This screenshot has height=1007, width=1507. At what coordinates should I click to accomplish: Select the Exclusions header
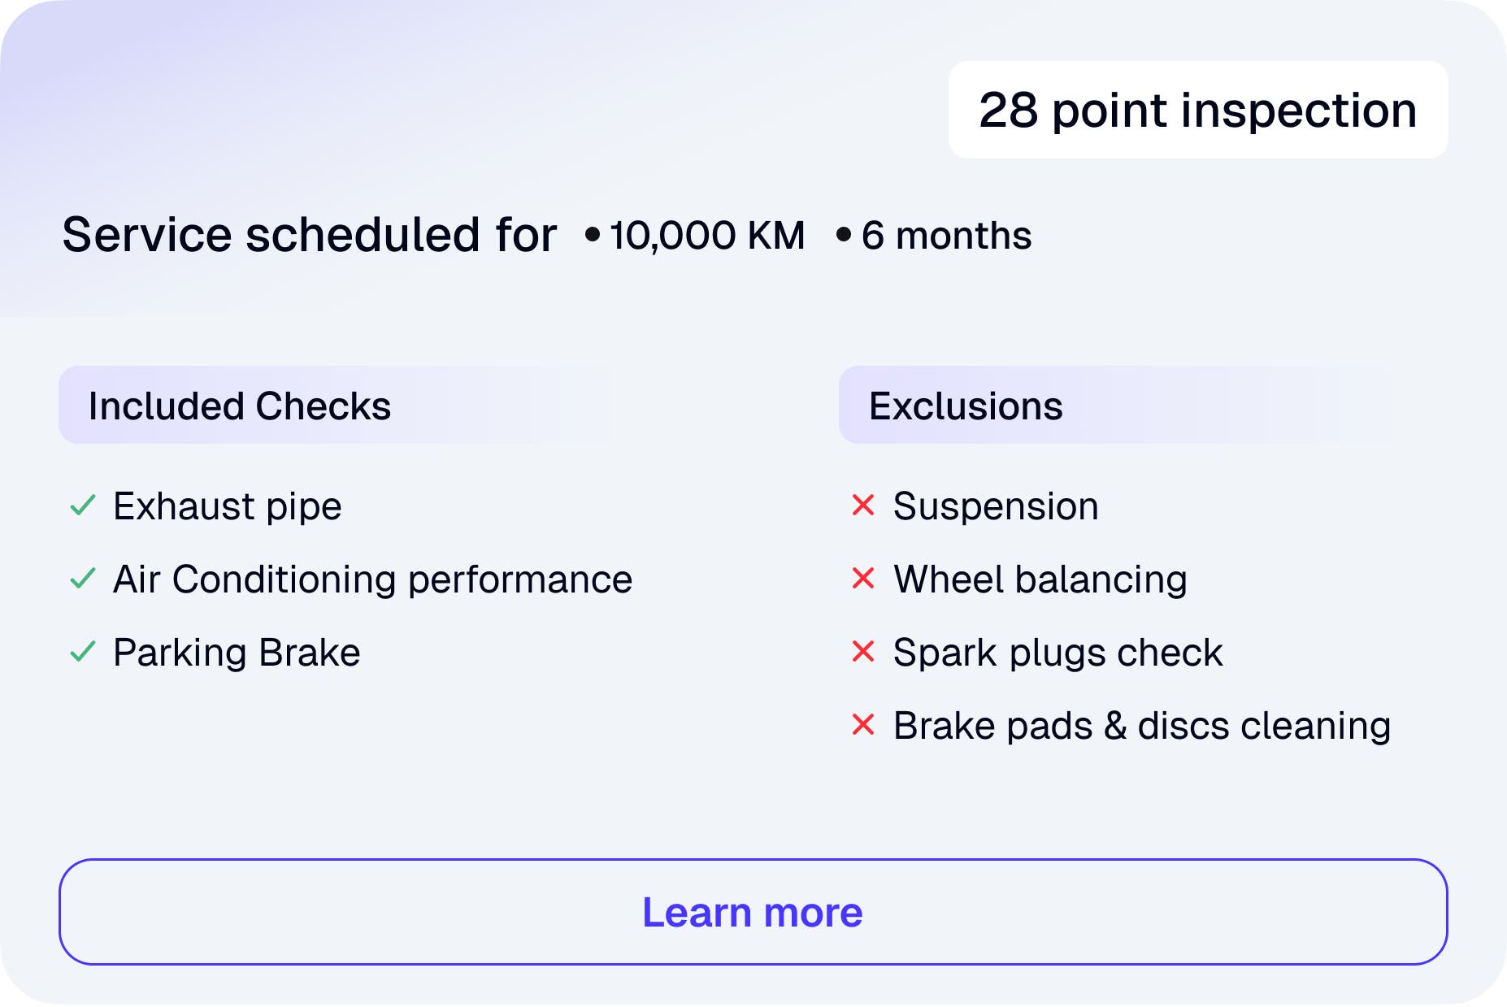point(966,406)
